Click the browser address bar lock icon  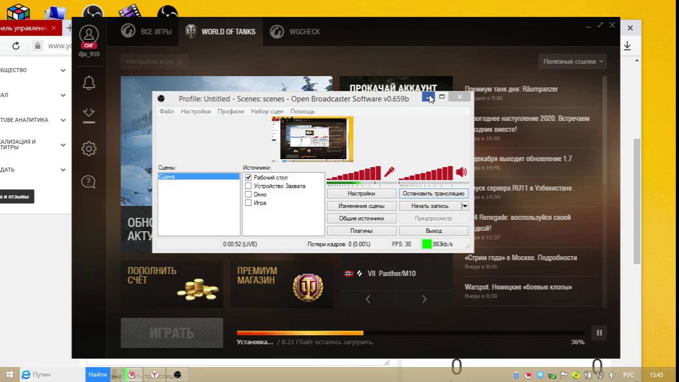[37, 46]
